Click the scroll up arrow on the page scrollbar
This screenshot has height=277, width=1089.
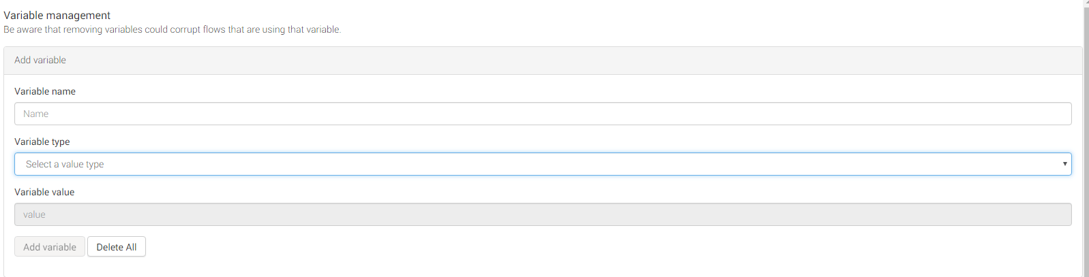coord(1086,3)
